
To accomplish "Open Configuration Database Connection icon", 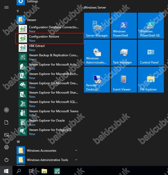I will 23,29.
